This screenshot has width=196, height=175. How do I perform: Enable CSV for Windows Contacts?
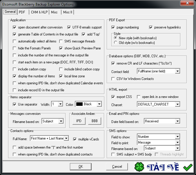[x=113, y=79]
